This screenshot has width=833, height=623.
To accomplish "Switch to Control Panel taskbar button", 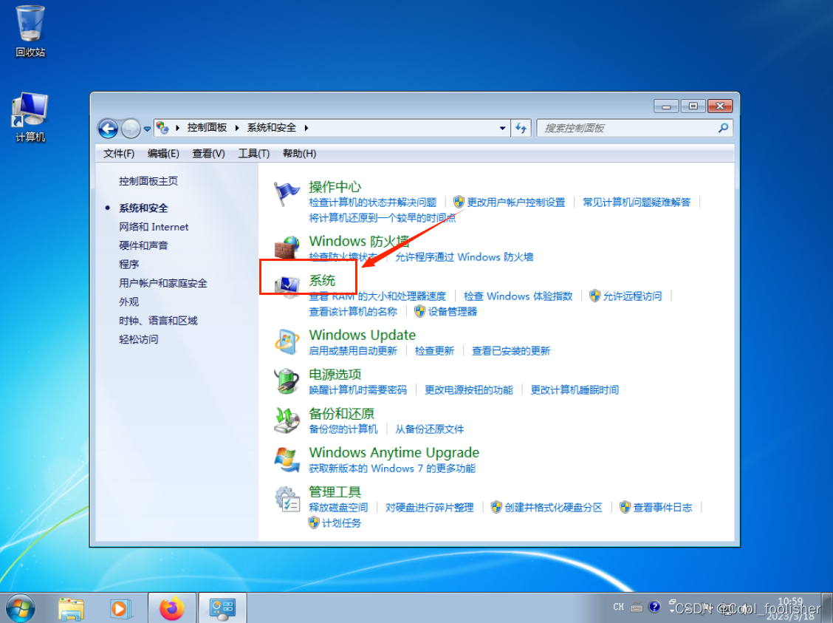I will pyautogui.click(x=222, y=609).
